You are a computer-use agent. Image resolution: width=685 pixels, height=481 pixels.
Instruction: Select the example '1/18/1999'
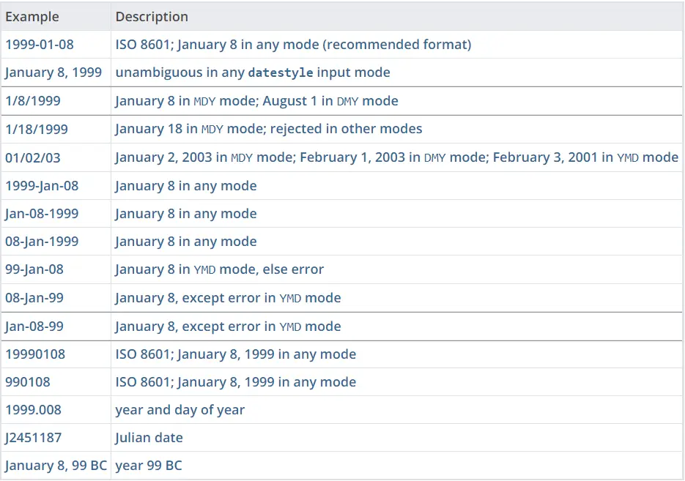click(x=37, y=129)
